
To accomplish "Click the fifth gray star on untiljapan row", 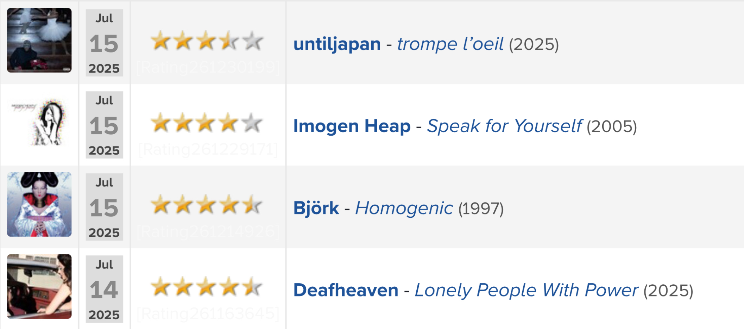I will tap(253, 41).
